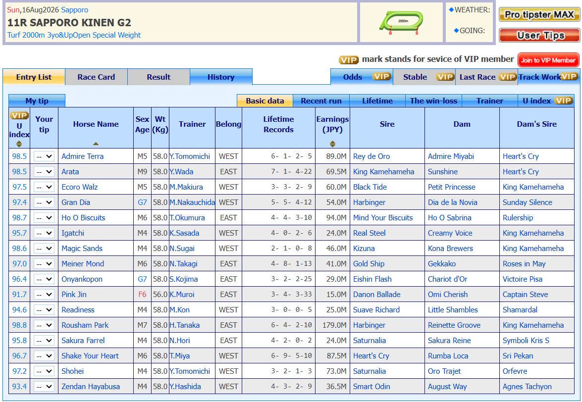Click the VIP badge on U index tab
This screenshot has width=582, height=402.
(x=563, y=100)
